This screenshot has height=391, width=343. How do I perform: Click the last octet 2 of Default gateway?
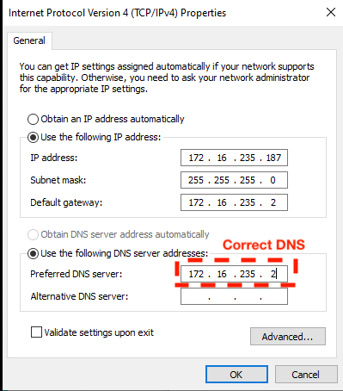coord(273,202)
